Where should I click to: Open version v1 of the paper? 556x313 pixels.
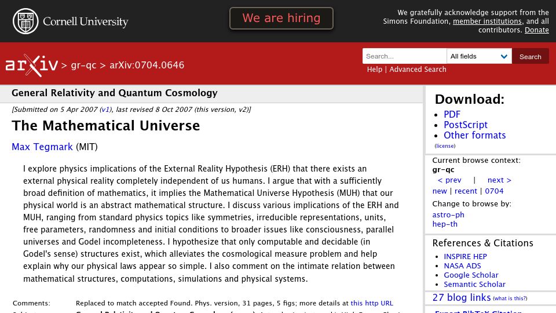coord(105,110)
